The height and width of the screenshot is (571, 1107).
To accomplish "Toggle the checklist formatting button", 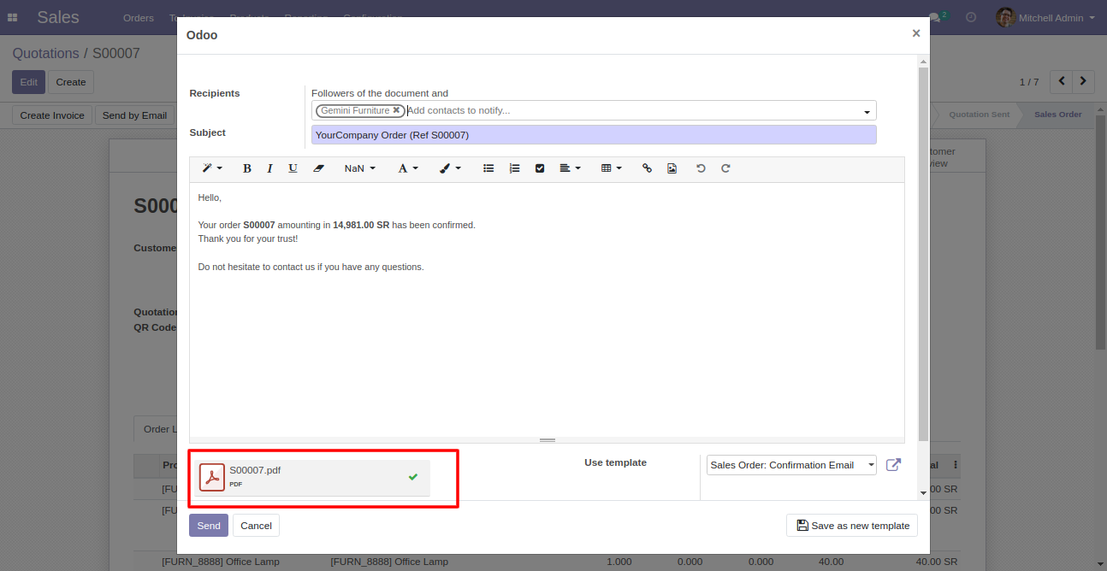I will (x=540, y=168).
